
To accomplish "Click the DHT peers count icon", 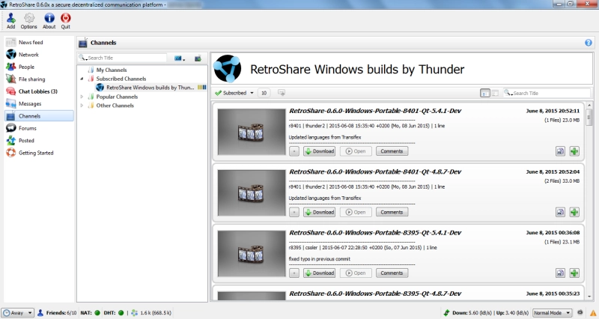I will click(134, 313).
